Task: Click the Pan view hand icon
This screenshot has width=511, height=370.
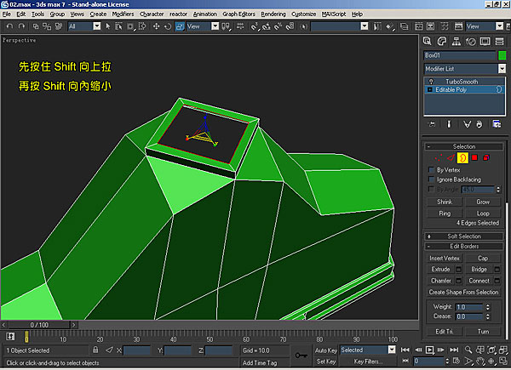Action: (479, 361)
